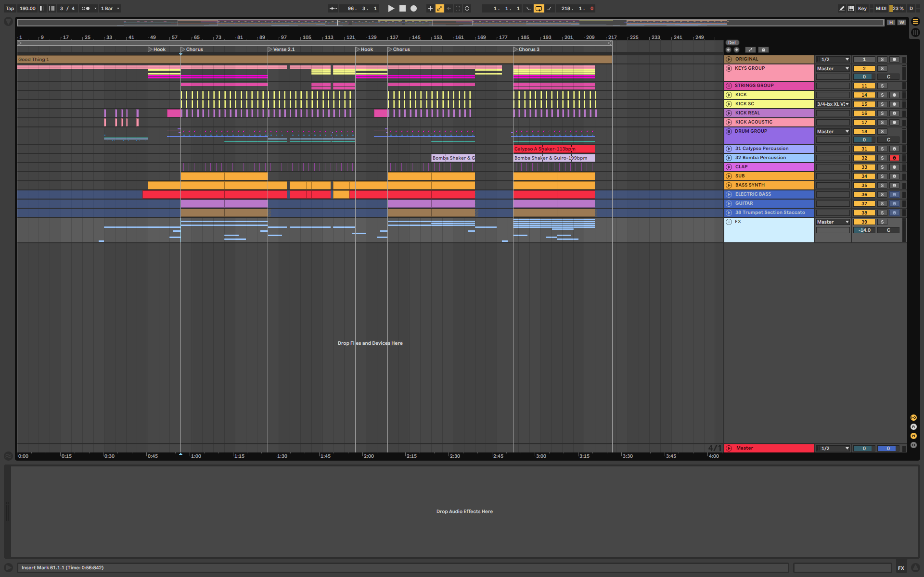Click the lock envelopes icon

click(x=763, y=50)
